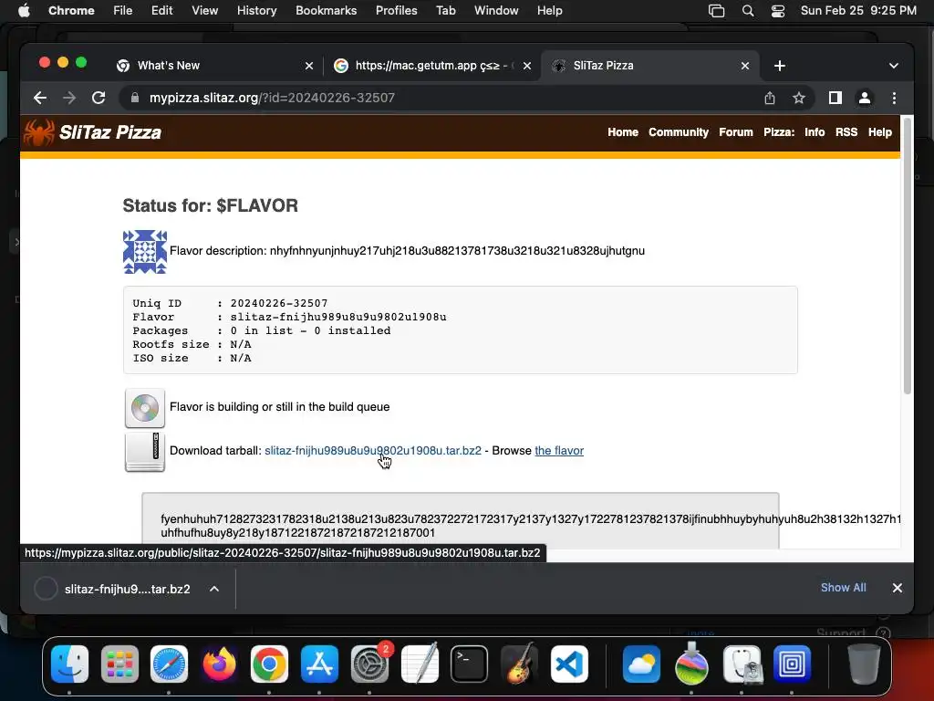Click the page vertical scrollbar
Viewport: 934px width, 701px height.
click(908, 256)
